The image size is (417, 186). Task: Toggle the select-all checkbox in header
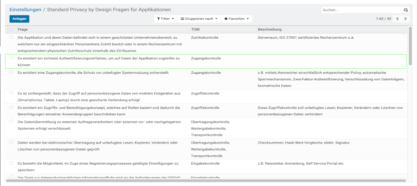click(x=11, y=29)
